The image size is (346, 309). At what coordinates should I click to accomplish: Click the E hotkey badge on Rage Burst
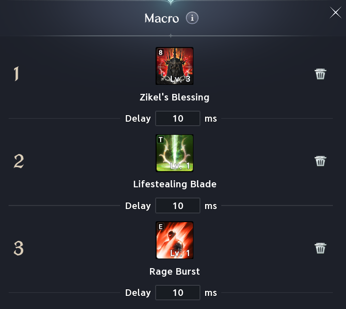161,227
